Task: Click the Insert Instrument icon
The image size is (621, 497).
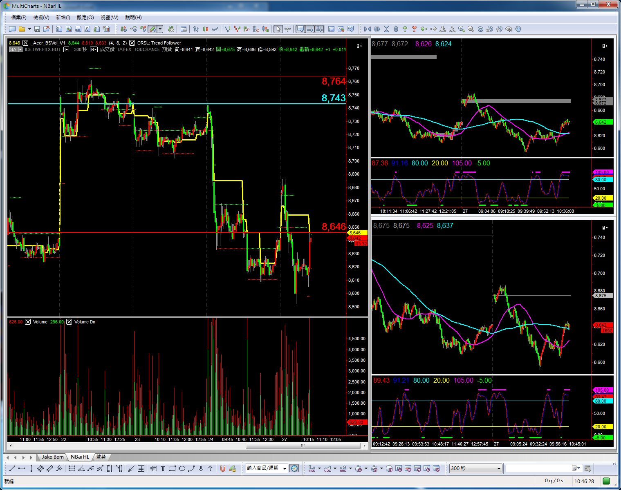Action: click(x=123, y=29)
